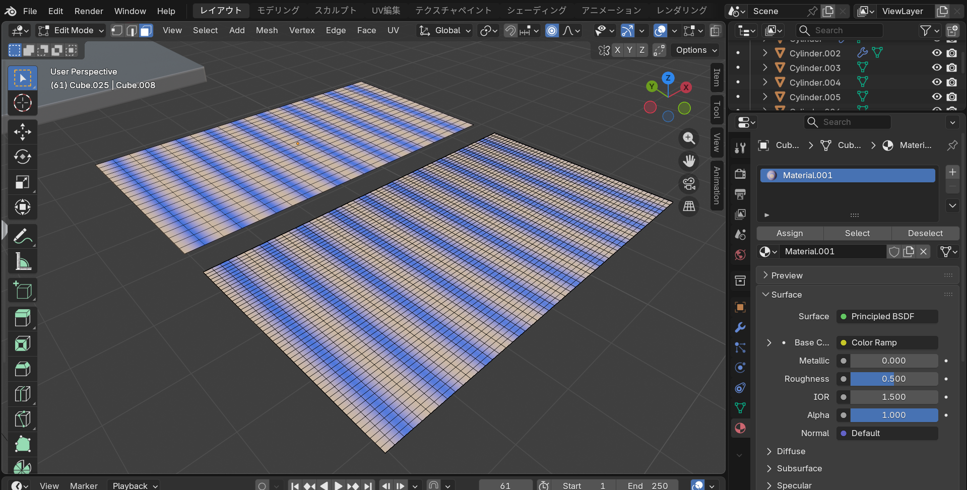Toggle X axis mirror
Screen dimensions: 967x490
[617, 50]
